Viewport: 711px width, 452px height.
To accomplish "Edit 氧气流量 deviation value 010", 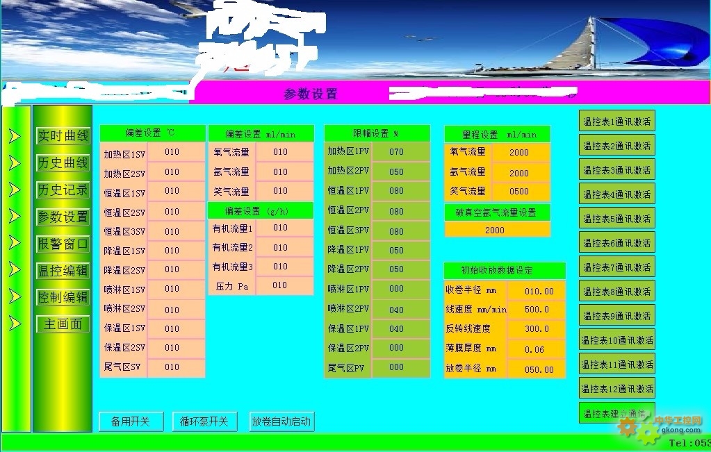I will [284, 152].
